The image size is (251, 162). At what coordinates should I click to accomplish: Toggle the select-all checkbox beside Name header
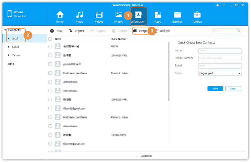50,39
